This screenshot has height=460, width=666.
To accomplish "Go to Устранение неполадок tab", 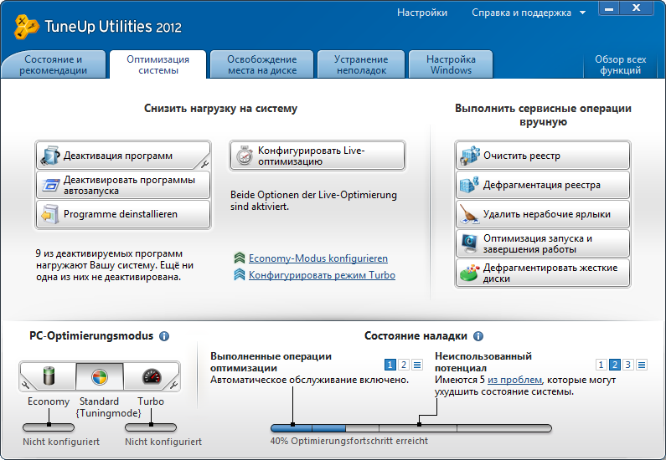I will [361, 64].
